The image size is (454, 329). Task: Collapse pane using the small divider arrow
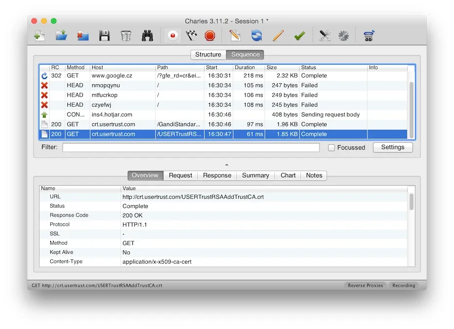227,165
